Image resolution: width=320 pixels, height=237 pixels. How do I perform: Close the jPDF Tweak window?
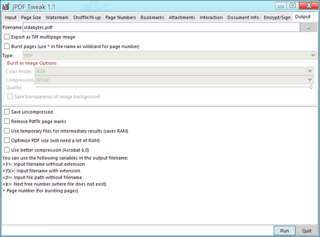coord(309,6)
